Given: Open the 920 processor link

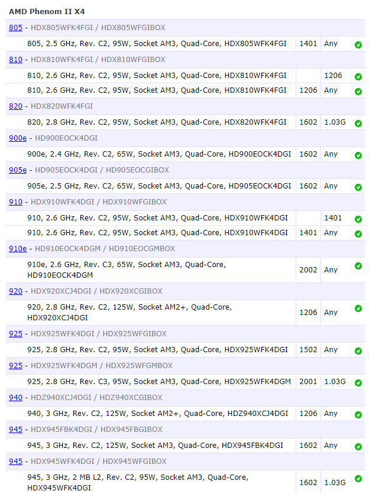Looking at the screenshot, I should (15, 291).
